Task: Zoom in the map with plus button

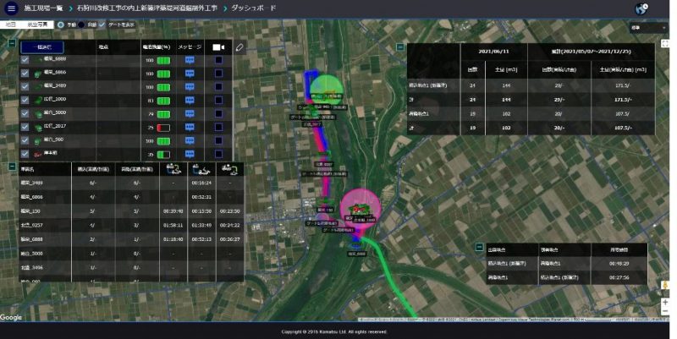Action: click(x=665, y=303)
